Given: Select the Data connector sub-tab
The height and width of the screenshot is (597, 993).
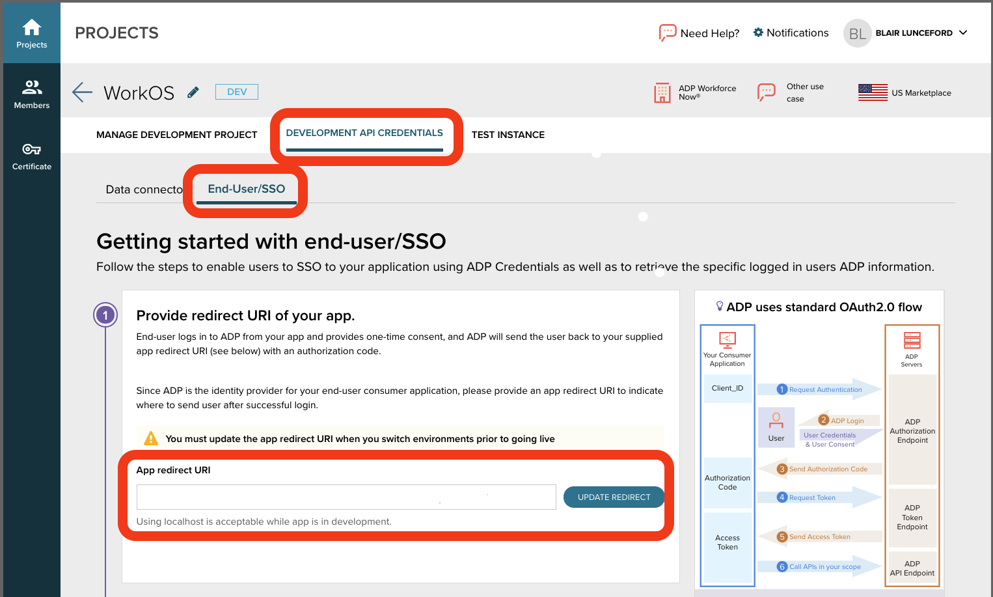Looking at the screenshot, I should click(x=144, y=189).
